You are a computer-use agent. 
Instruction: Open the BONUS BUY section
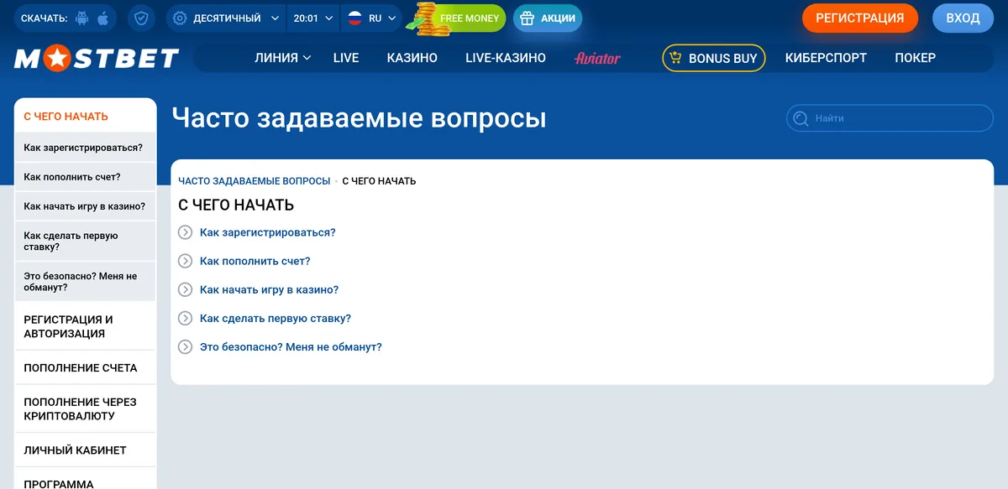[714, 58]
